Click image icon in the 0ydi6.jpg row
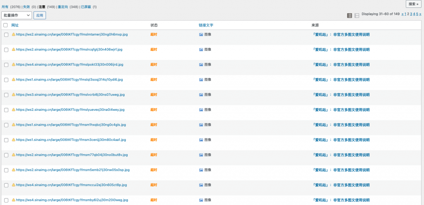The height and width of the screenshot is (205, 424). (x=201, y=79)
